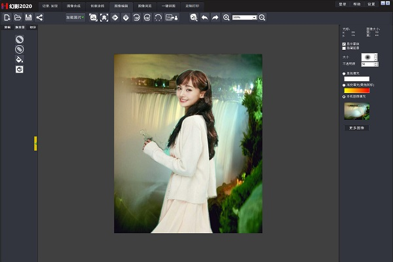Open the zoom percentage combo box
Viewport: 393px width, 262px height.
tap(244, 17)
